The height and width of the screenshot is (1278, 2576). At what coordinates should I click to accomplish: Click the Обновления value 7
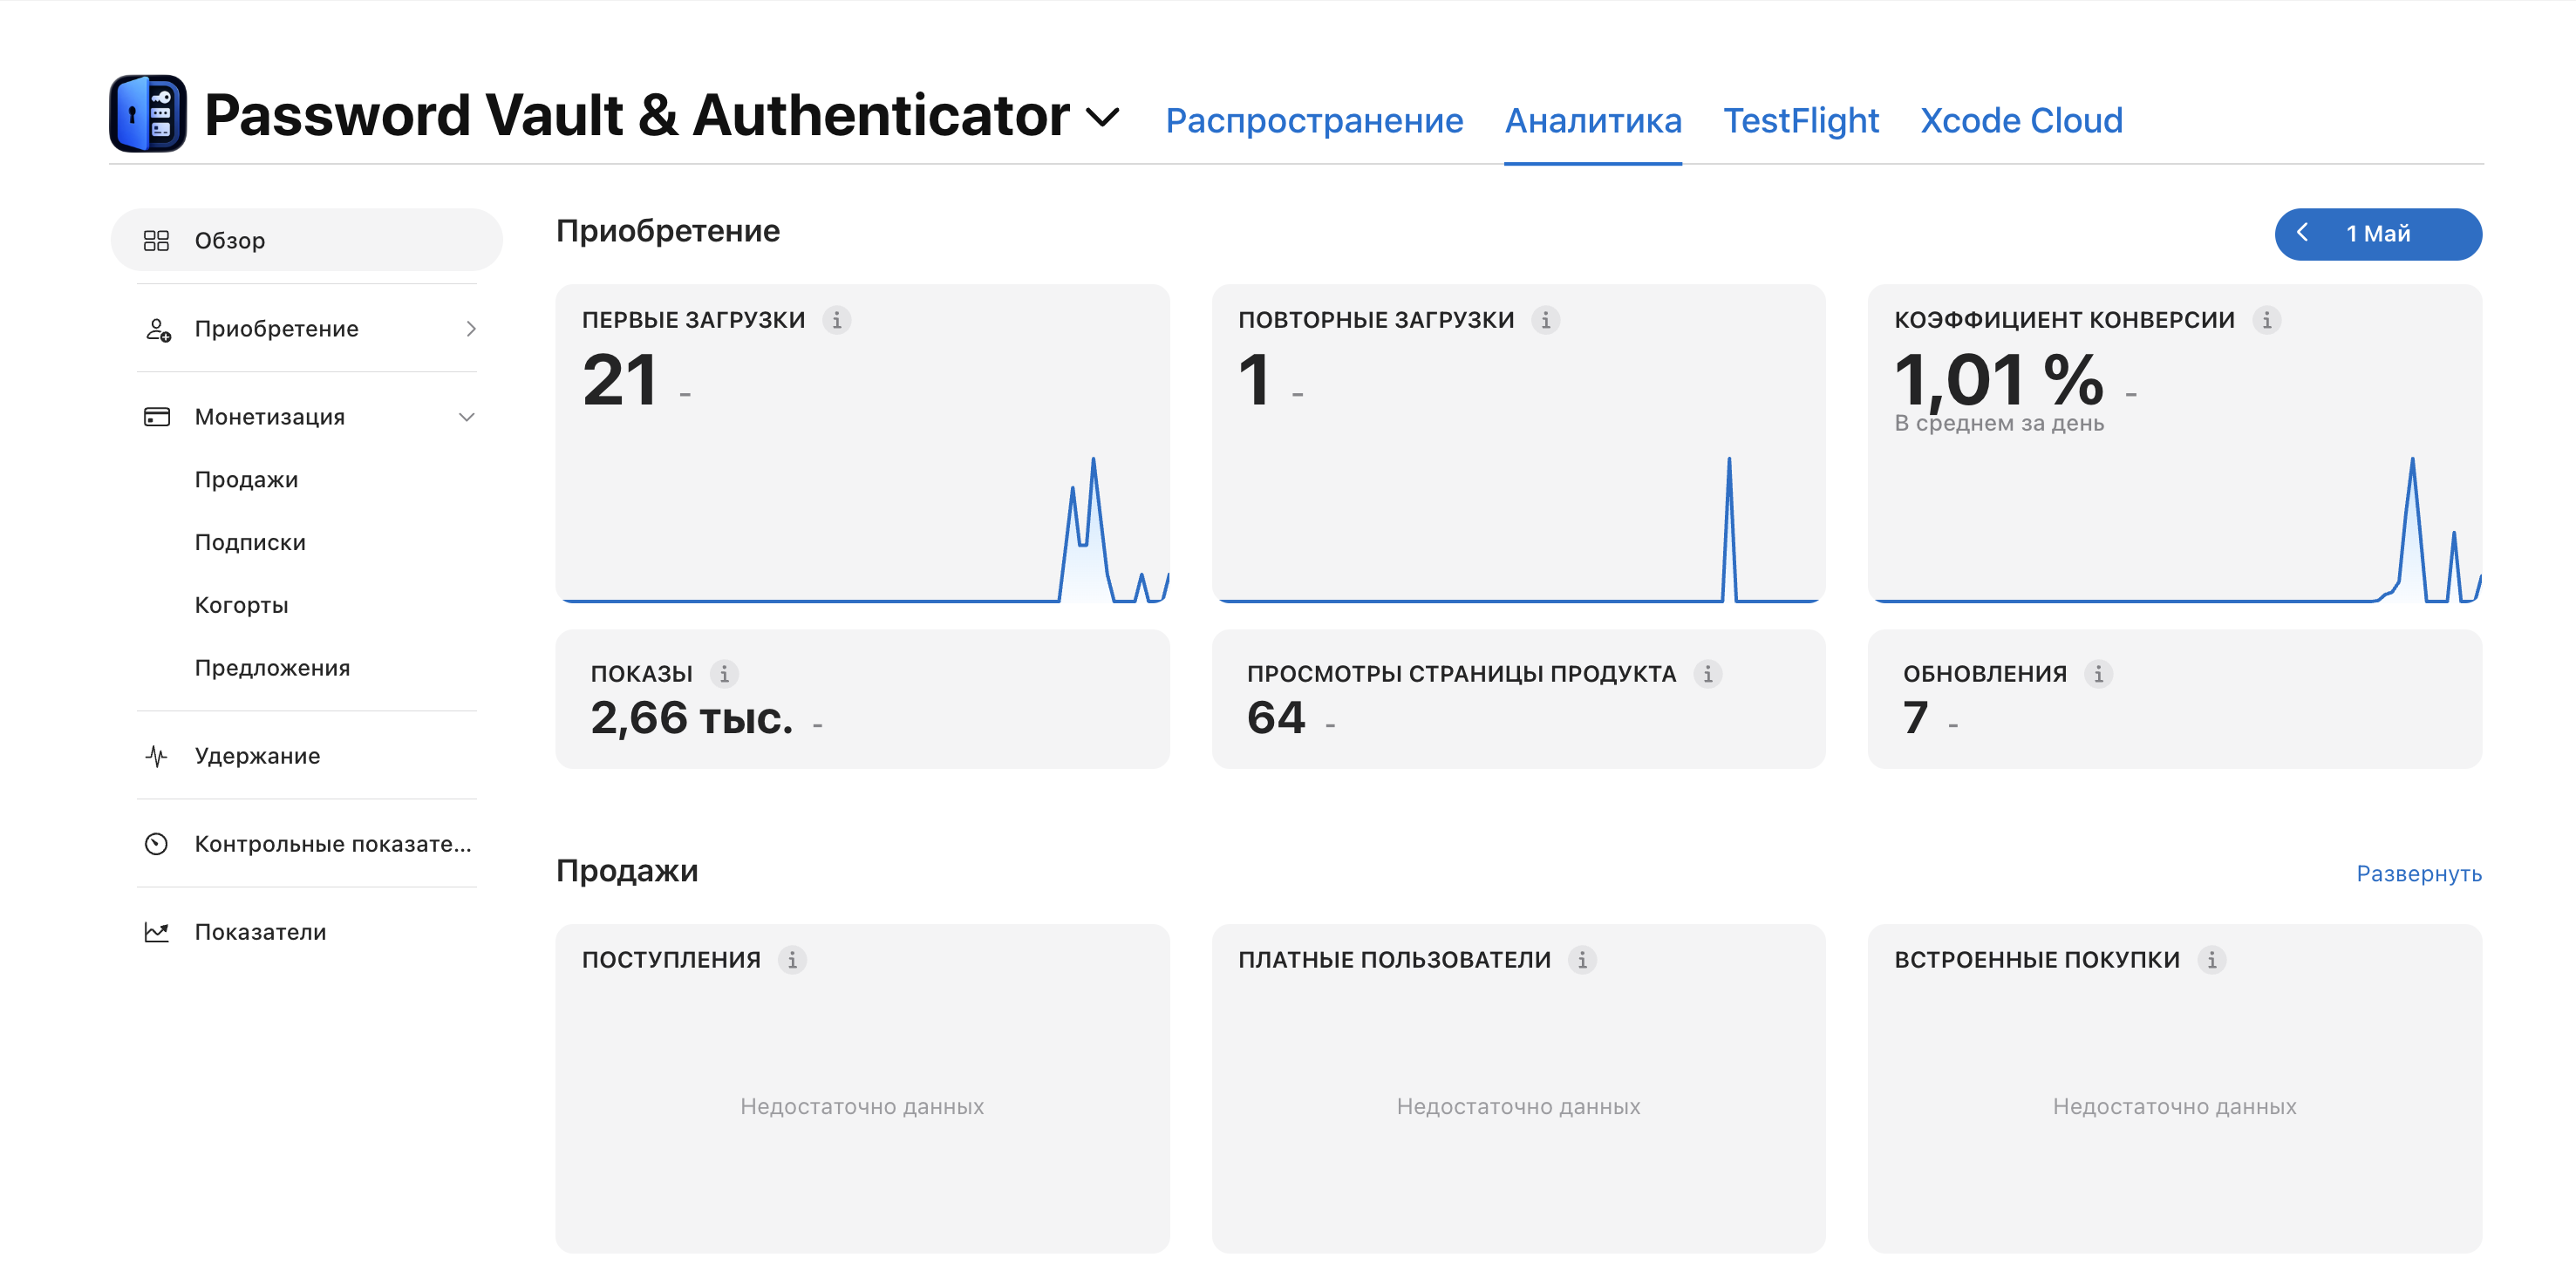pos(1915,717)
